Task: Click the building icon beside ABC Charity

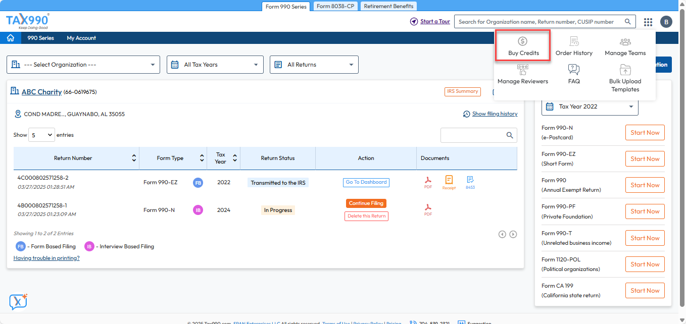Action: 15,91
